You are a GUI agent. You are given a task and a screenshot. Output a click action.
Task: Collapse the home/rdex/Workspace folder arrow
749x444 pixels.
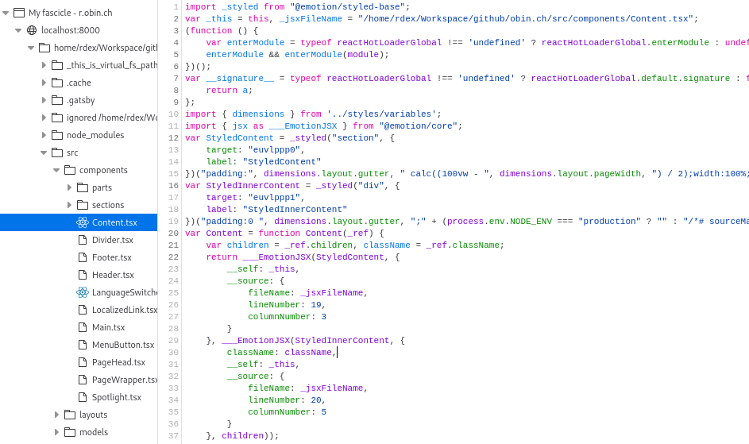tap(31, 48)
